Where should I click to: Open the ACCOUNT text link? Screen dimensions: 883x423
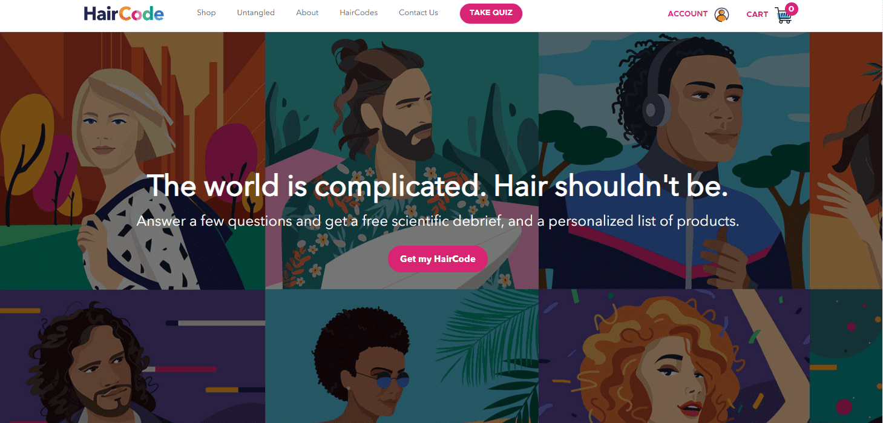pos(688,14)
